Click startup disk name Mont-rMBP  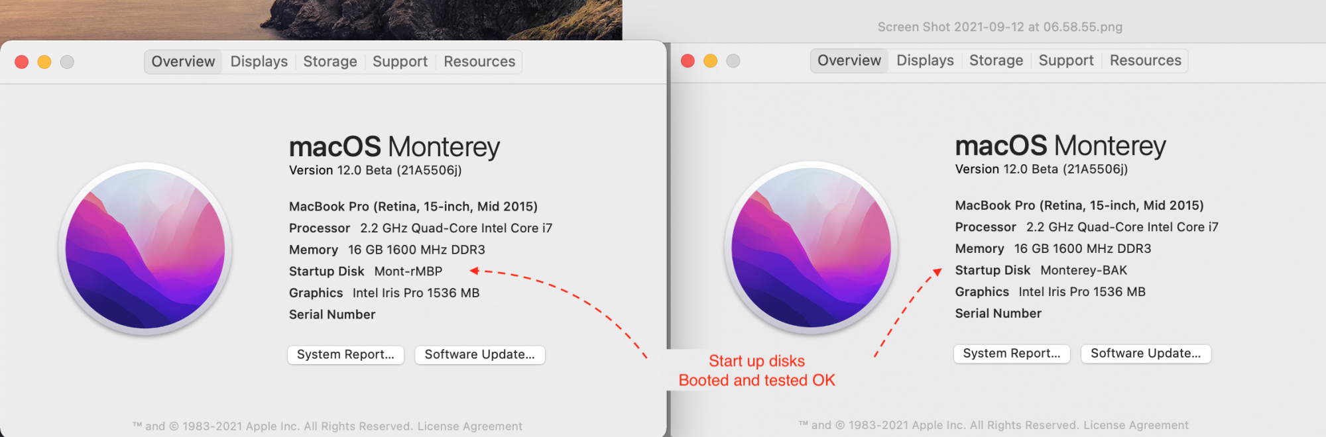[x=408, y=271]
